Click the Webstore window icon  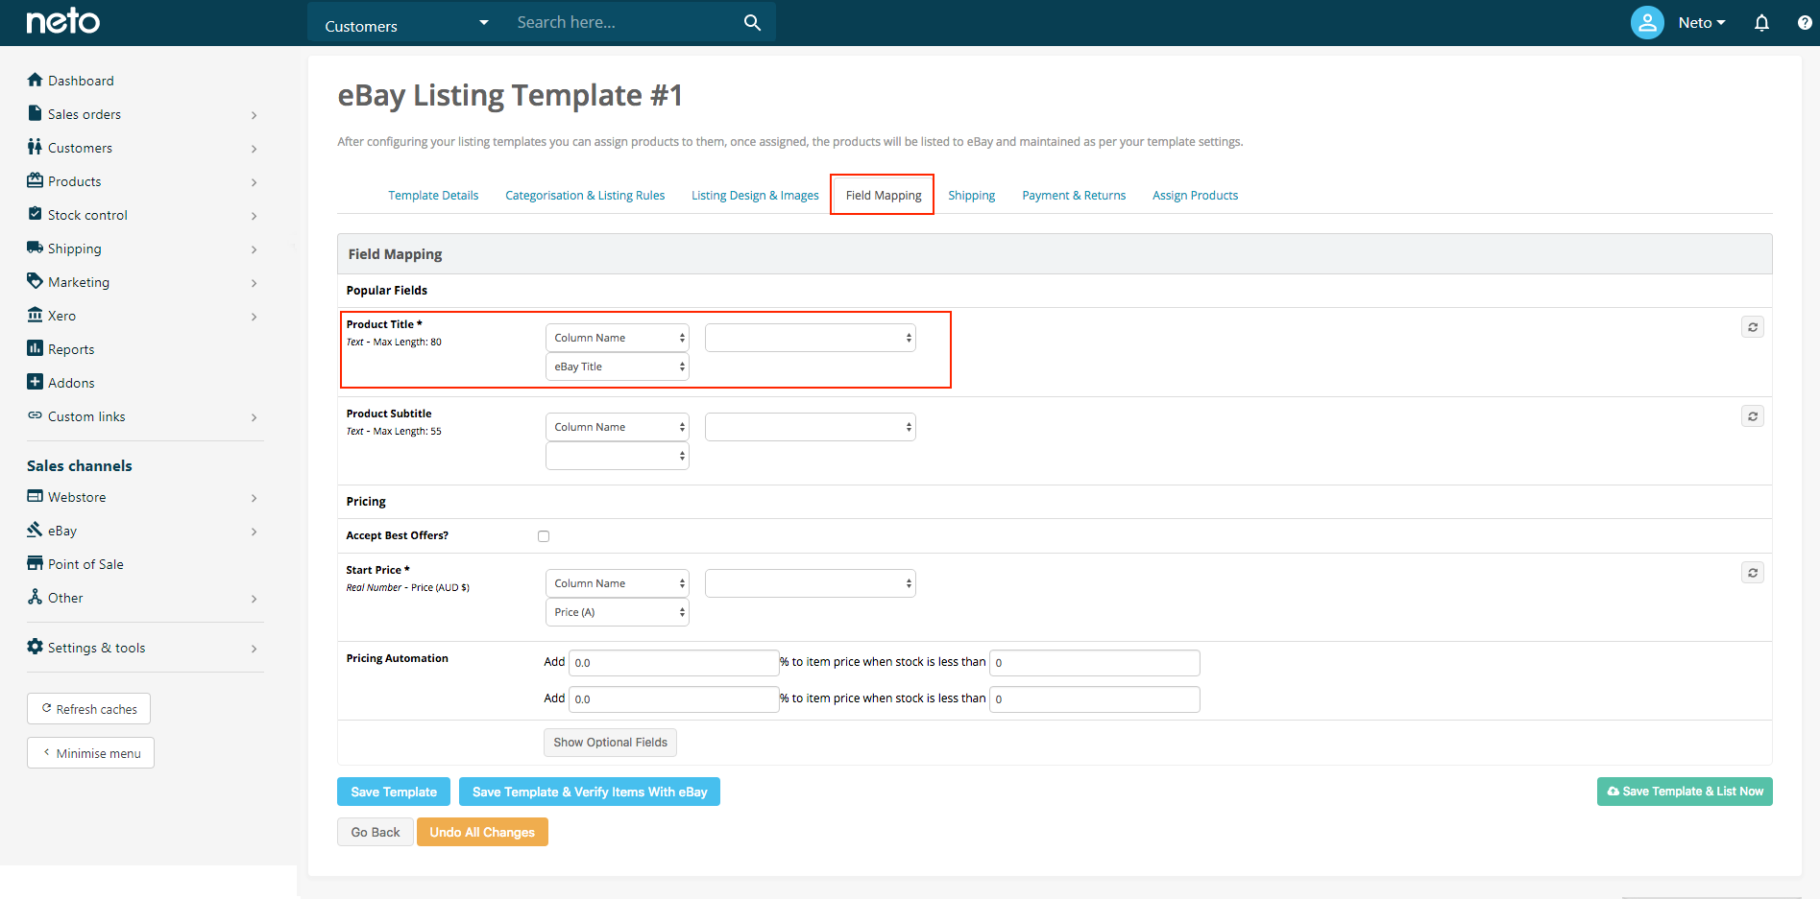(36, 496)
